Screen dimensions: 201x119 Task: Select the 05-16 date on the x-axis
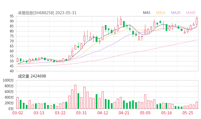[x=167, y=113]
